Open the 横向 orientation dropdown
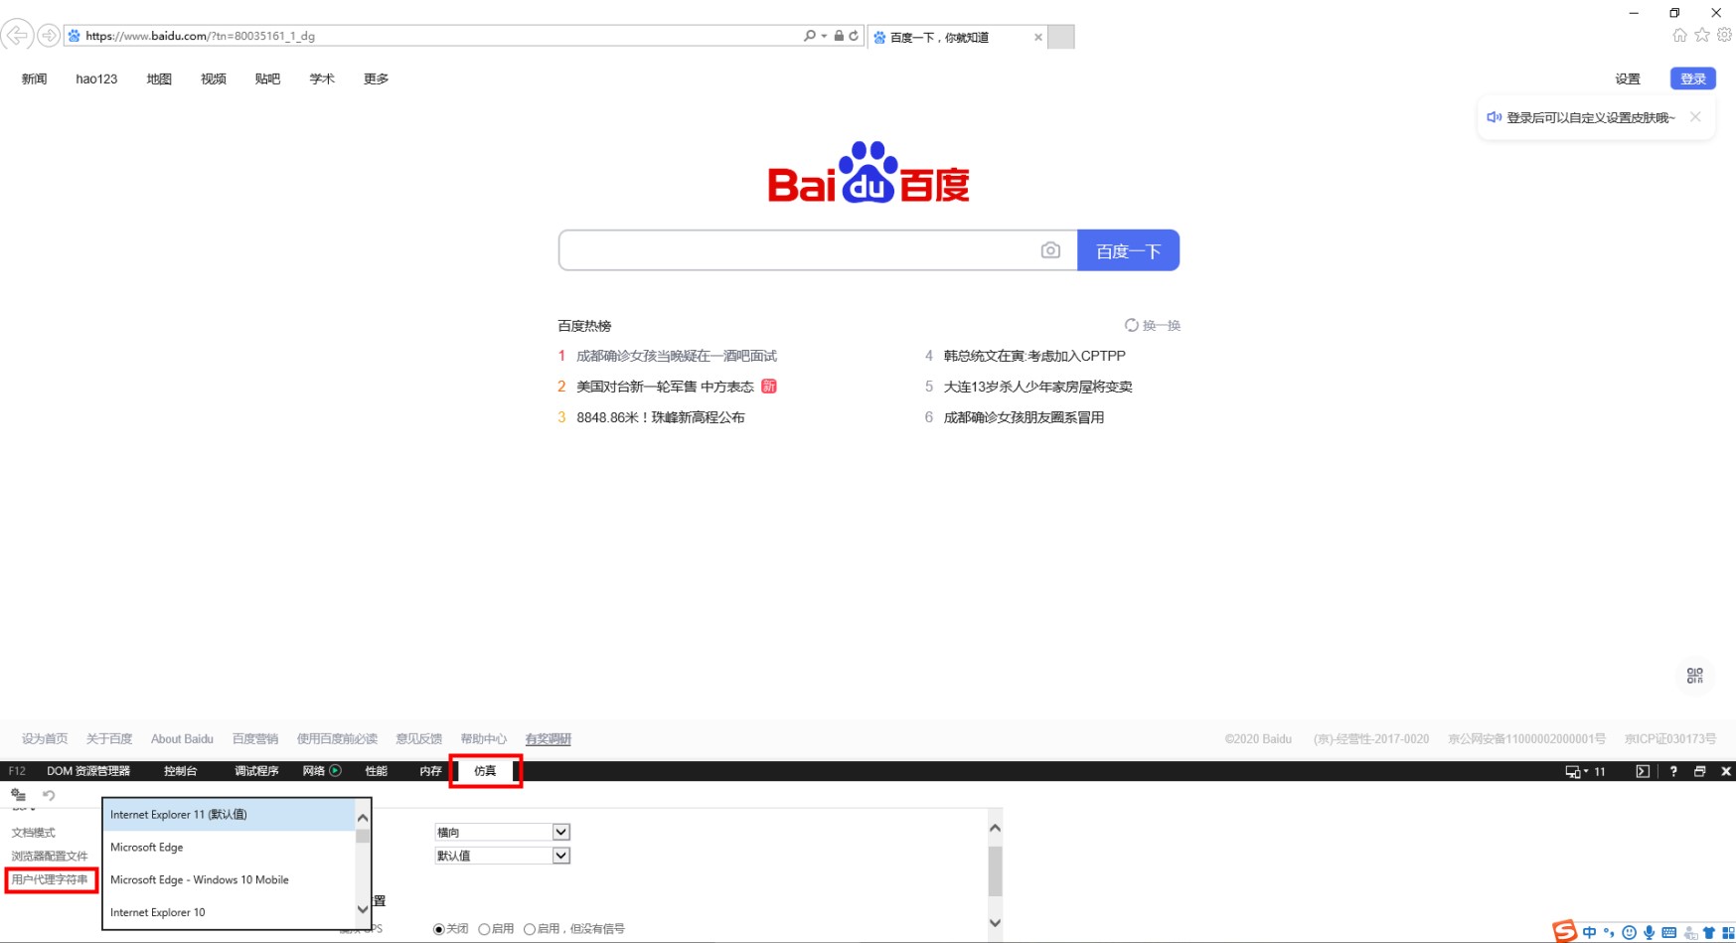 point(502,832)
